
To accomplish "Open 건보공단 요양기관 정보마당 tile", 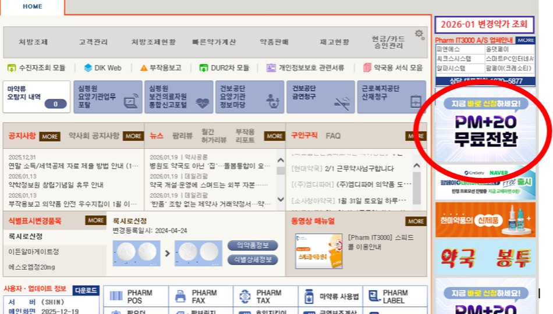I will pyautogui.click(x=250, y=97).
